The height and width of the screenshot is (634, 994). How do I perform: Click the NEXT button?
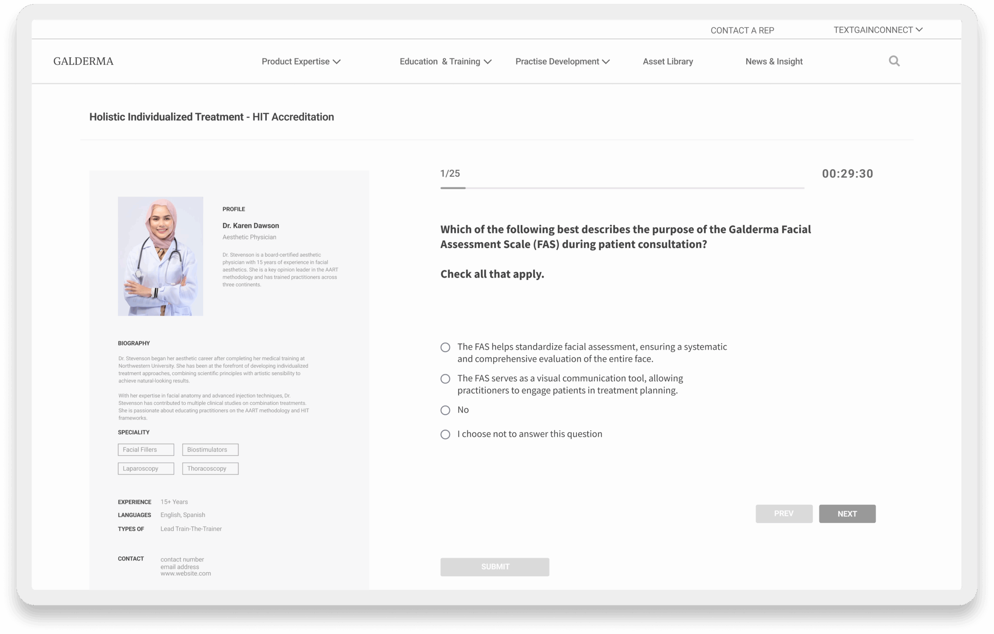click(x=847, y=514)
